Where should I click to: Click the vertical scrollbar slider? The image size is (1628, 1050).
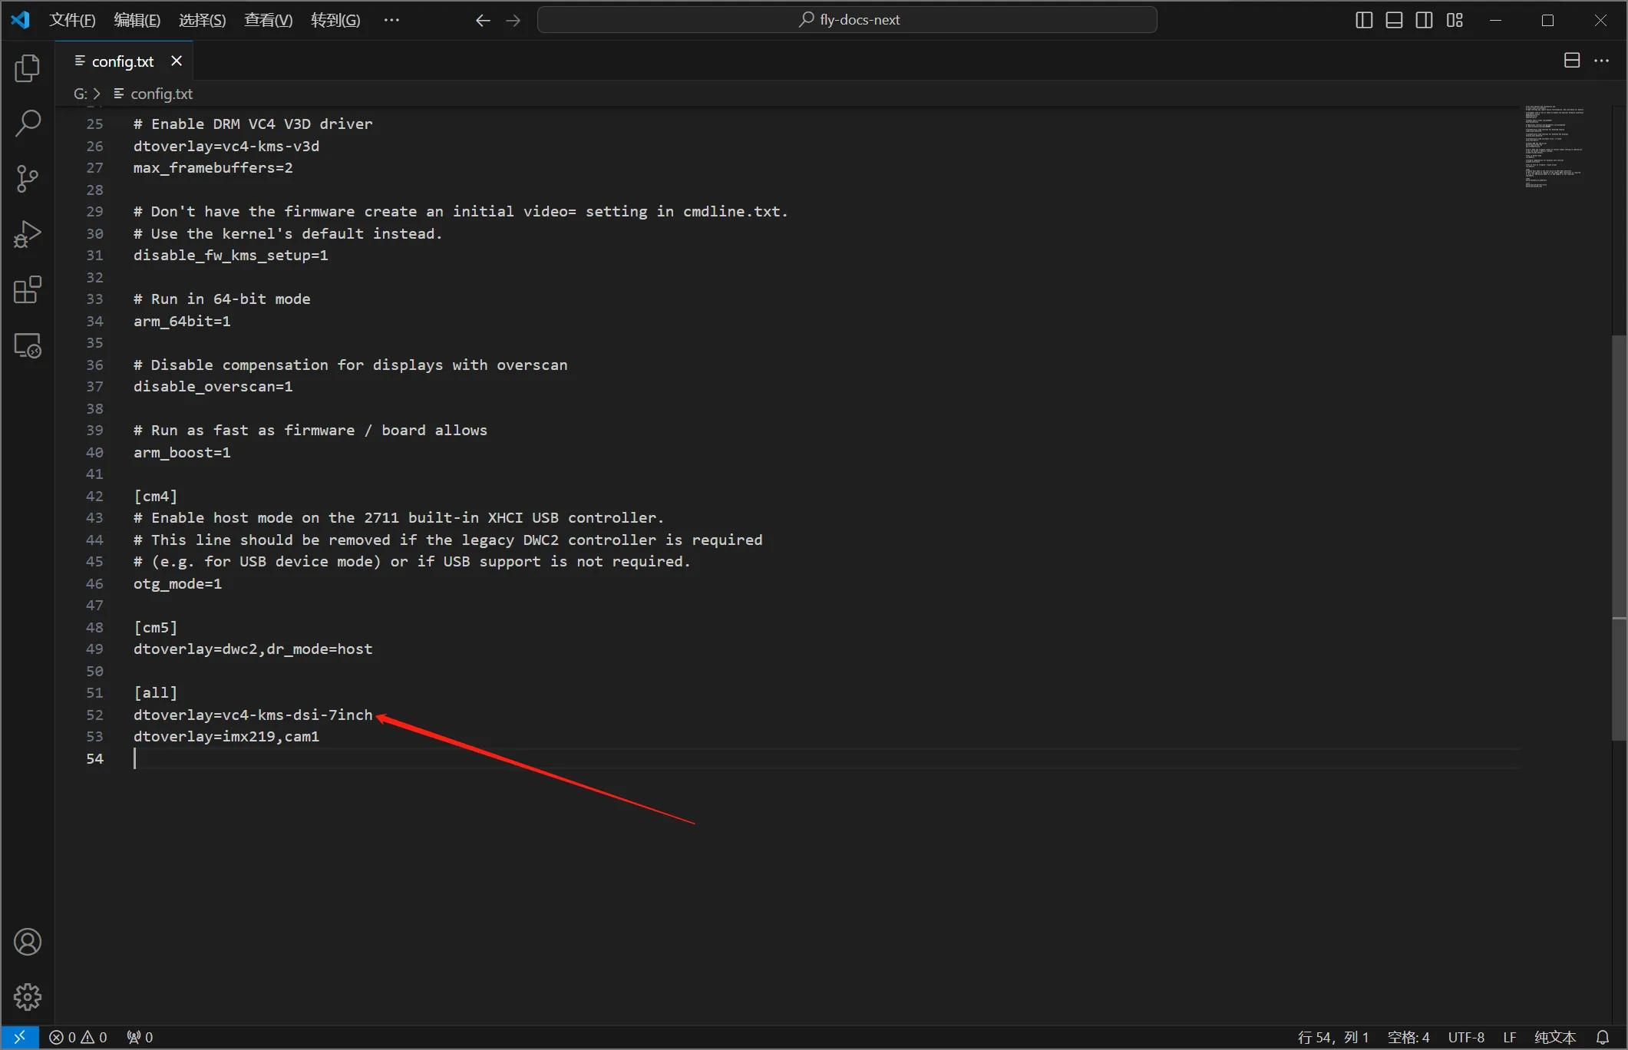tap(1619, 537)
